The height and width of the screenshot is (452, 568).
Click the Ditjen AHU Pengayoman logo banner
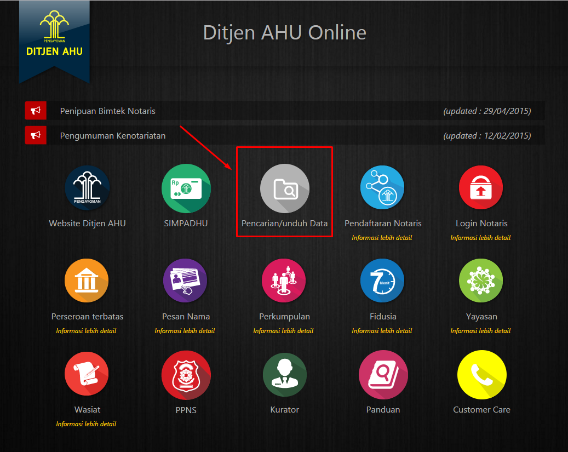(54, 38)
